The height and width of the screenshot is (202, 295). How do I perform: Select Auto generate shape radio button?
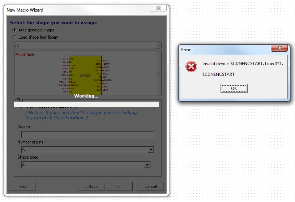(x=14, y=30)
